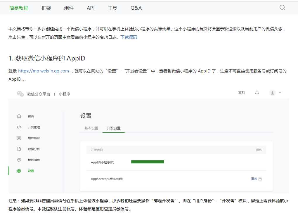Go to the 工具 tab
This screenshot has height=218, width=298.
pos(112,8)
